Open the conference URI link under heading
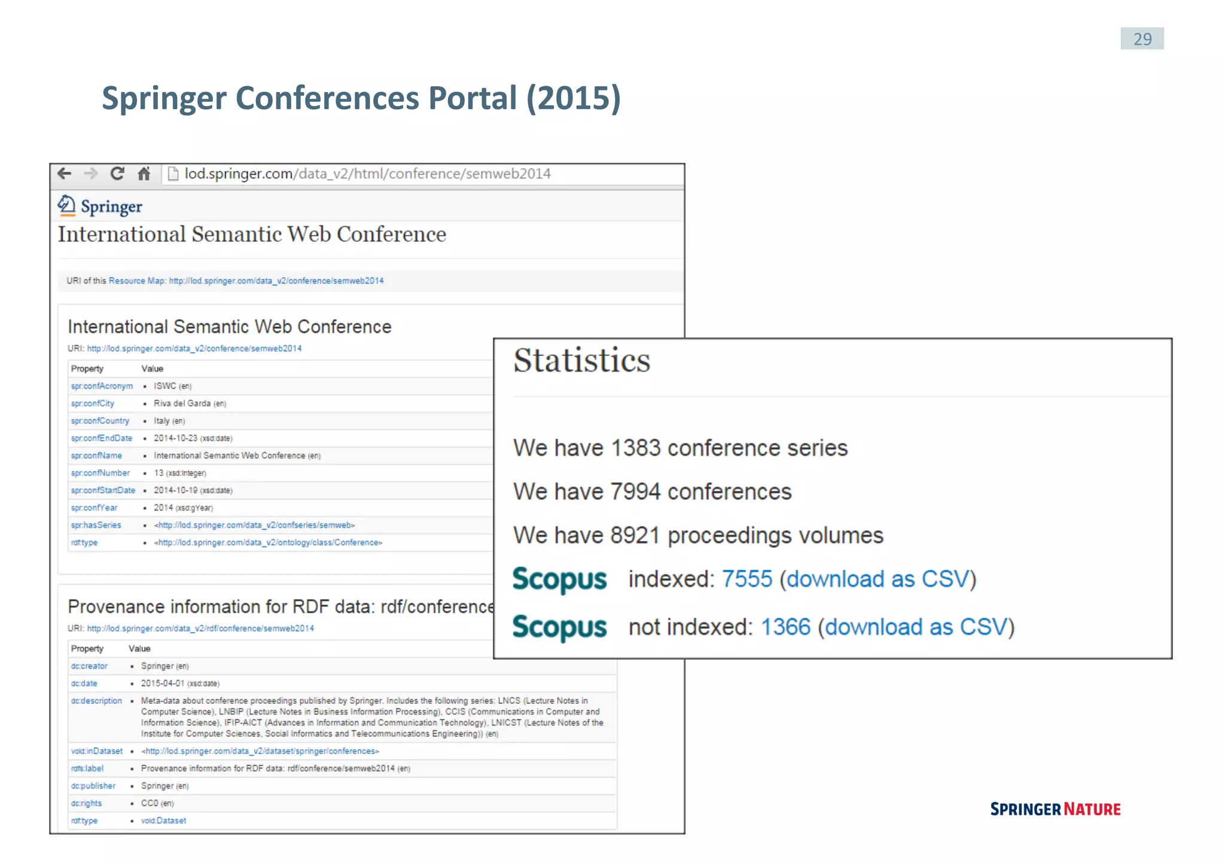The height and width of the screenshot is (866, 1225). [x=194, y=348]
